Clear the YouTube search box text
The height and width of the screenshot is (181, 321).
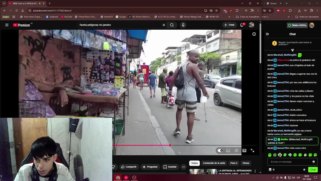[x=164, y=25]
